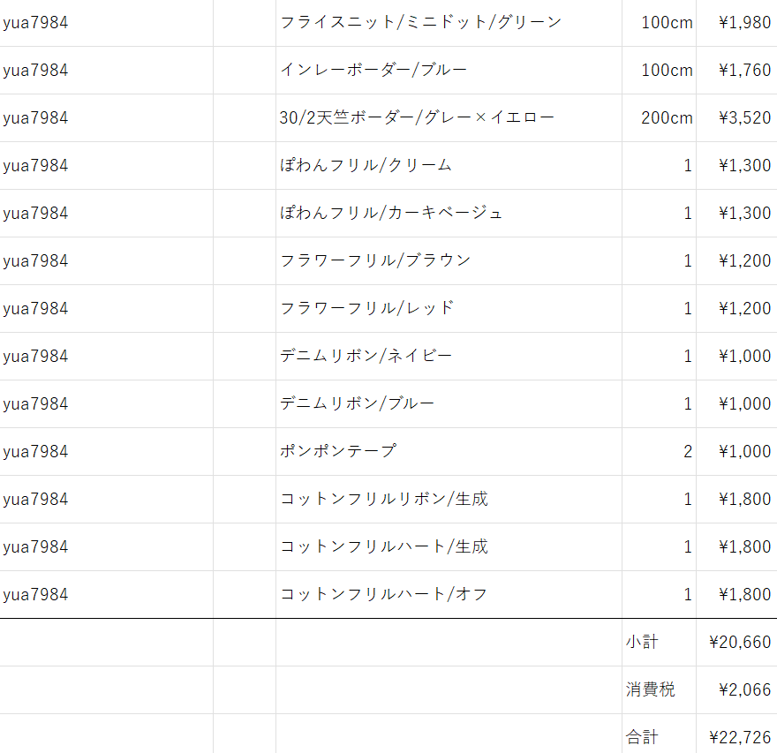This screenshot has width=777, height=753.
Task: Click the フラワーフリル/ブラウン cell
Action: click(x=449, y=260)
